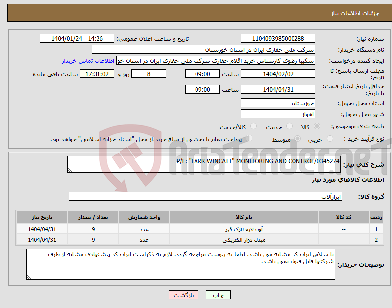The height and width of the screenshot is (308, 392).
Task: Click the page title جزئیات اطلاعات نیاز
Action: click(355, 13)
